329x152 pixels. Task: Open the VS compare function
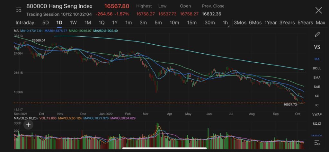coord(317,47)
